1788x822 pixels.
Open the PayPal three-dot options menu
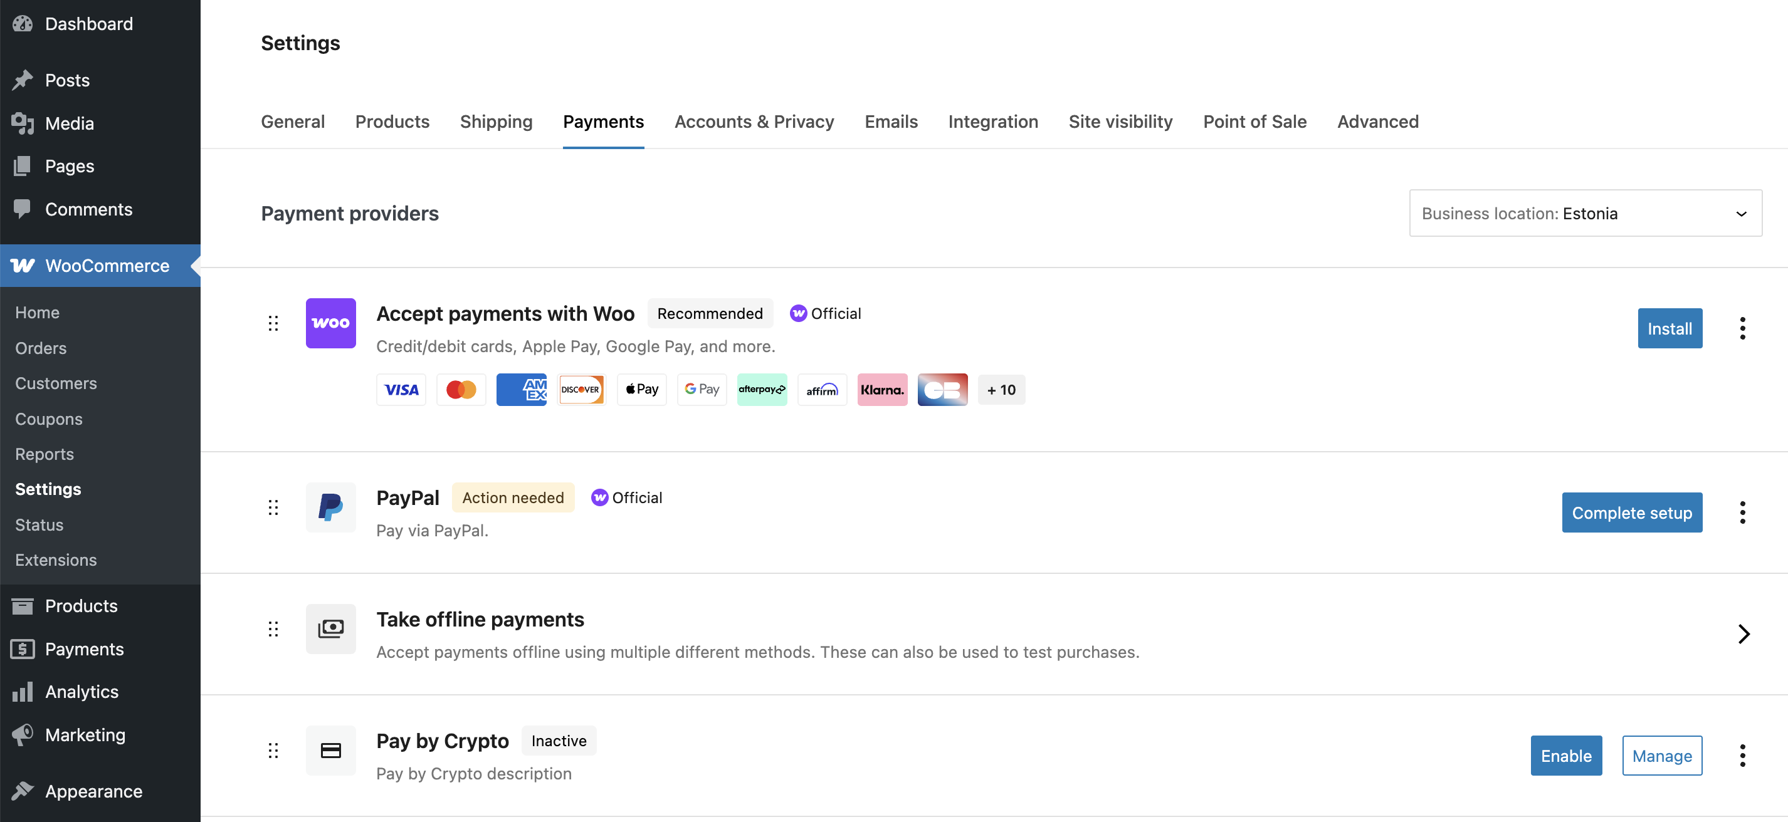(x=1742, y=512)
